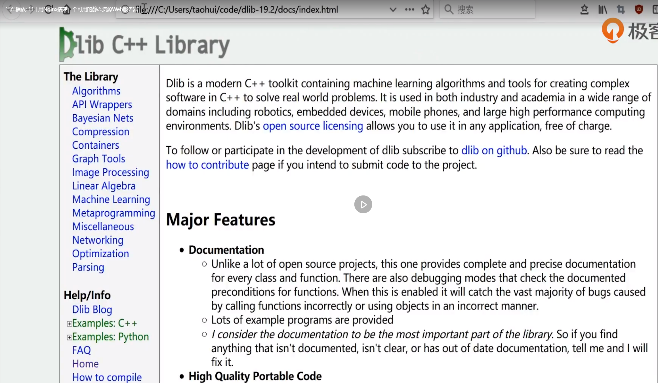The width and height of the screenshot is (658, 383).
Task: Open the library bookshelf icon
Action: 603,10
